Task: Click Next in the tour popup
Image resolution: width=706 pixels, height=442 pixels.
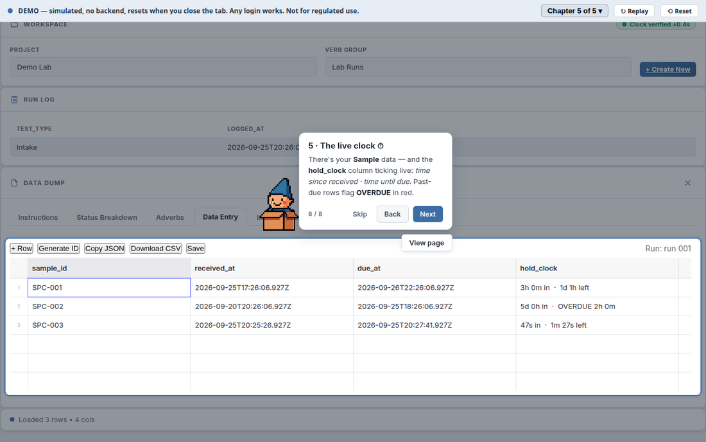Action: coord(427,214)
